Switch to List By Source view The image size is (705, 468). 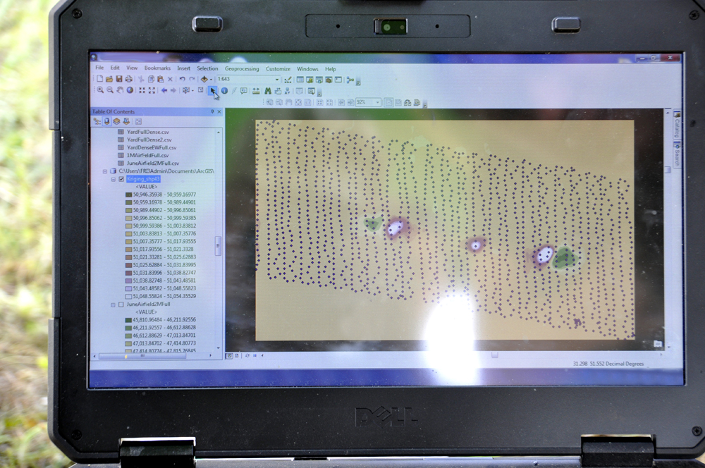(x=106, y=121)
